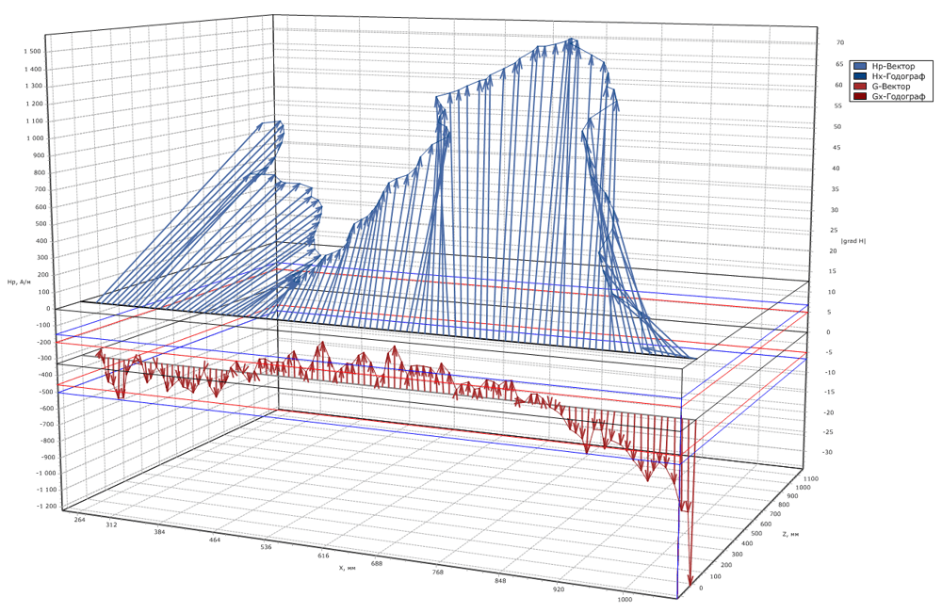Screen dimensions: 942x613
Task: Click the 'Hp, А/м' axis title
Action: pyautogui.click(x=19, y=282)
